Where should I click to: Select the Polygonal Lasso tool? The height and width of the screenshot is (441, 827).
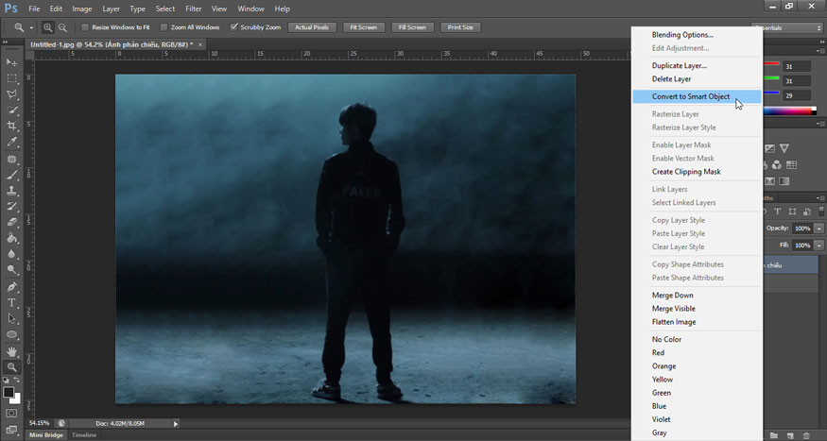pos(11,94)
